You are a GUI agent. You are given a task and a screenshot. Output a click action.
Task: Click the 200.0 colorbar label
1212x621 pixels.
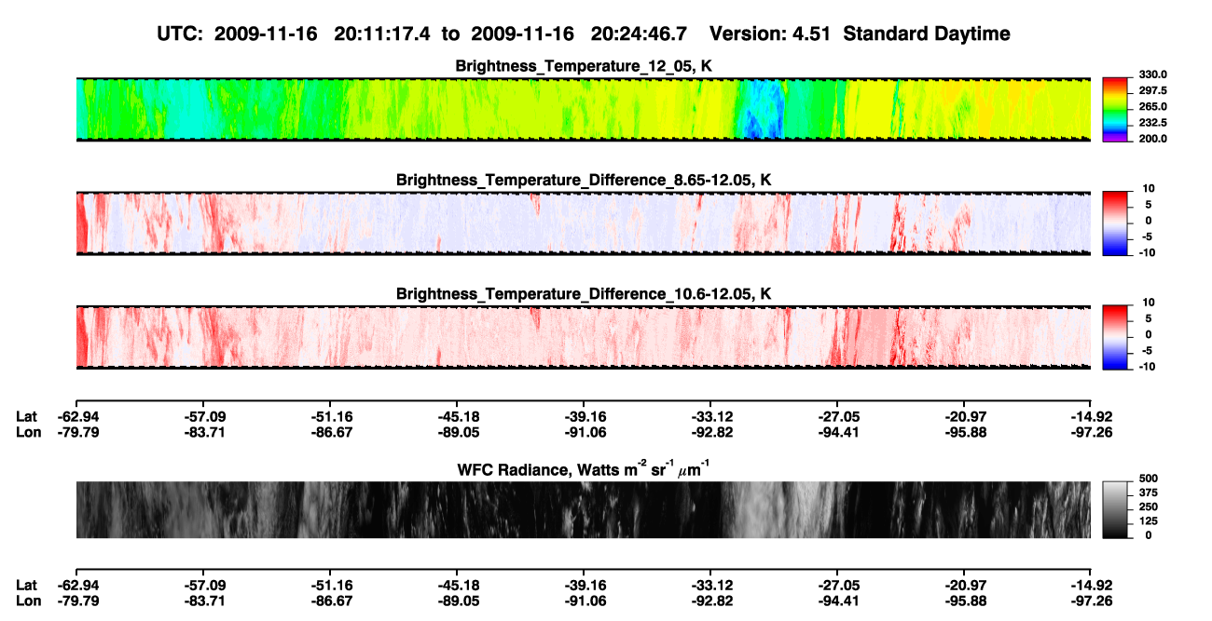(1152, 138)
